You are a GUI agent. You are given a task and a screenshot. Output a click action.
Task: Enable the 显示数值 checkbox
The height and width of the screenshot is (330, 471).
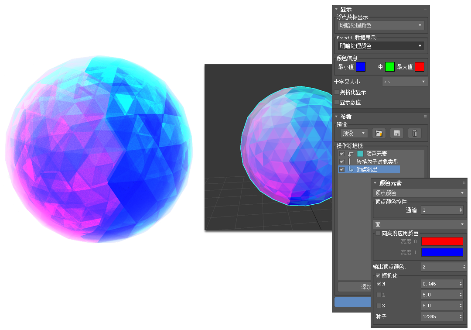(337, 102)
